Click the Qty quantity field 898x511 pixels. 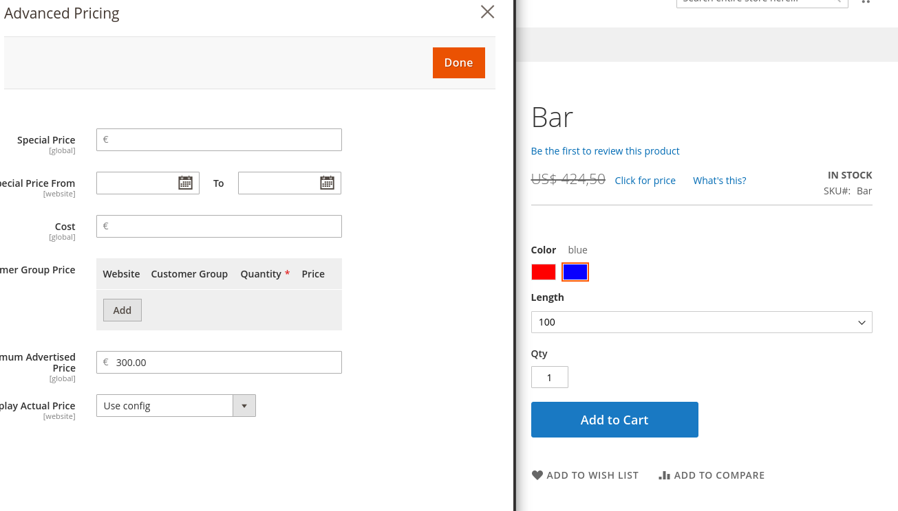point(550,377)
